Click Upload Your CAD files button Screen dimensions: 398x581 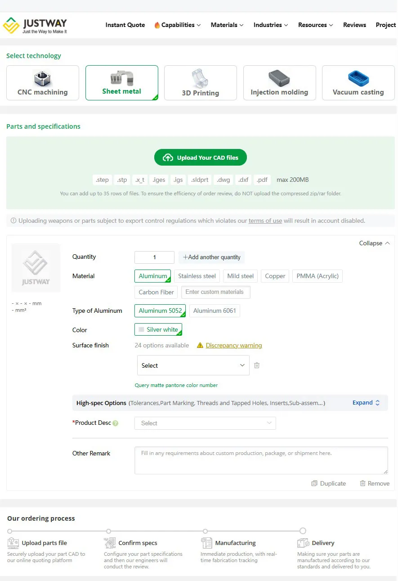click(x=201, y=158)
